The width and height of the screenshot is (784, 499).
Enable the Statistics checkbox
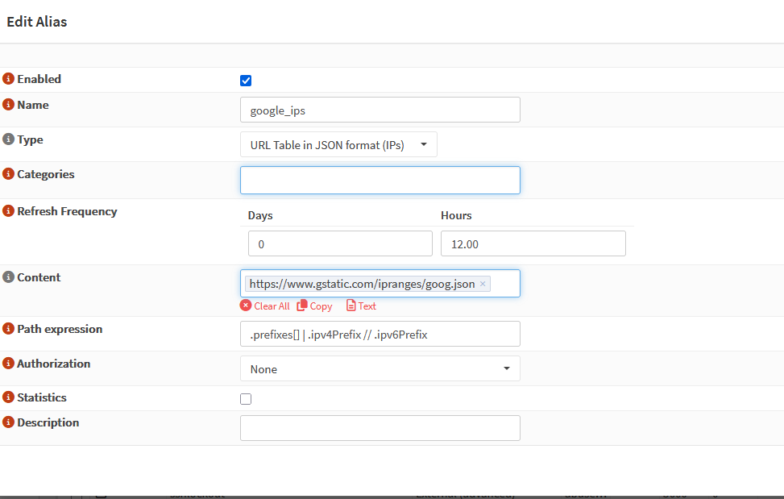(x=246, y=399)
